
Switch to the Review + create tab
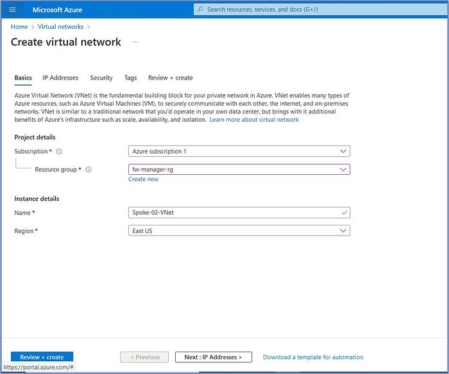pyautogui.click(x=171, y=77)
